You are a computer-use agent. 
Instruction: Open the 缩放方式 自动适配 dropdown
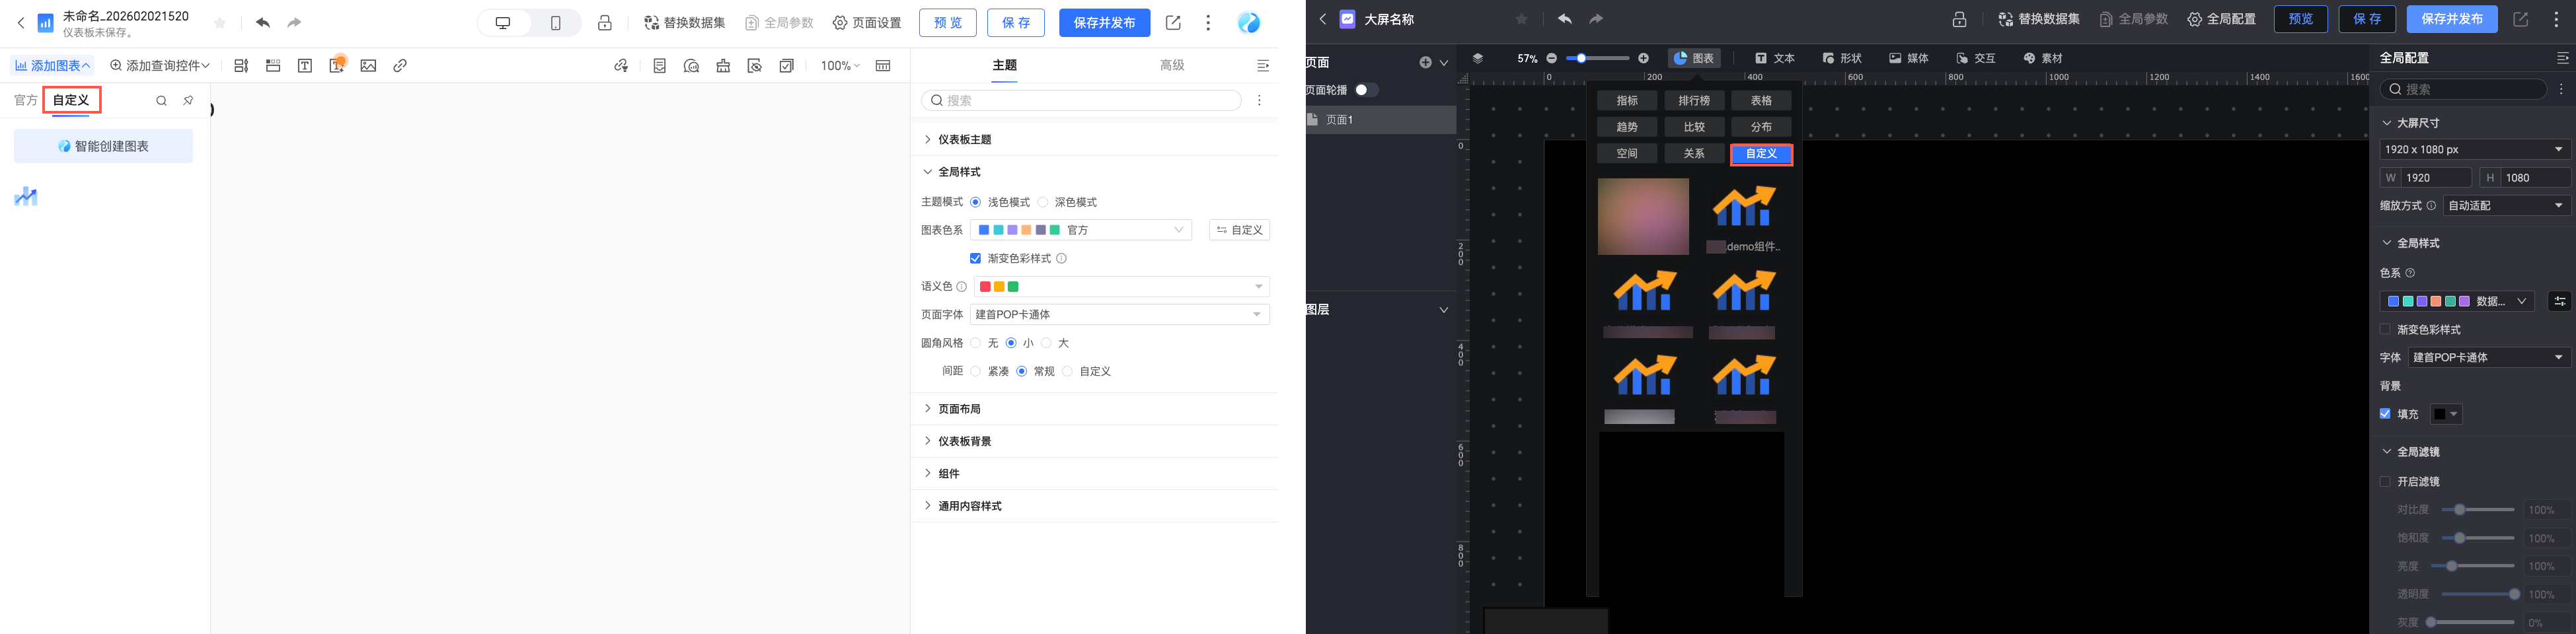click(2507, 205)
